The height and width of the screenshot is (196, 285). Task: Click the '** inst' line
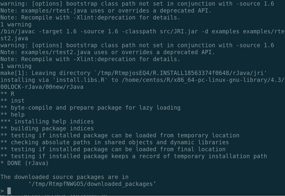(x=12, y=101)
